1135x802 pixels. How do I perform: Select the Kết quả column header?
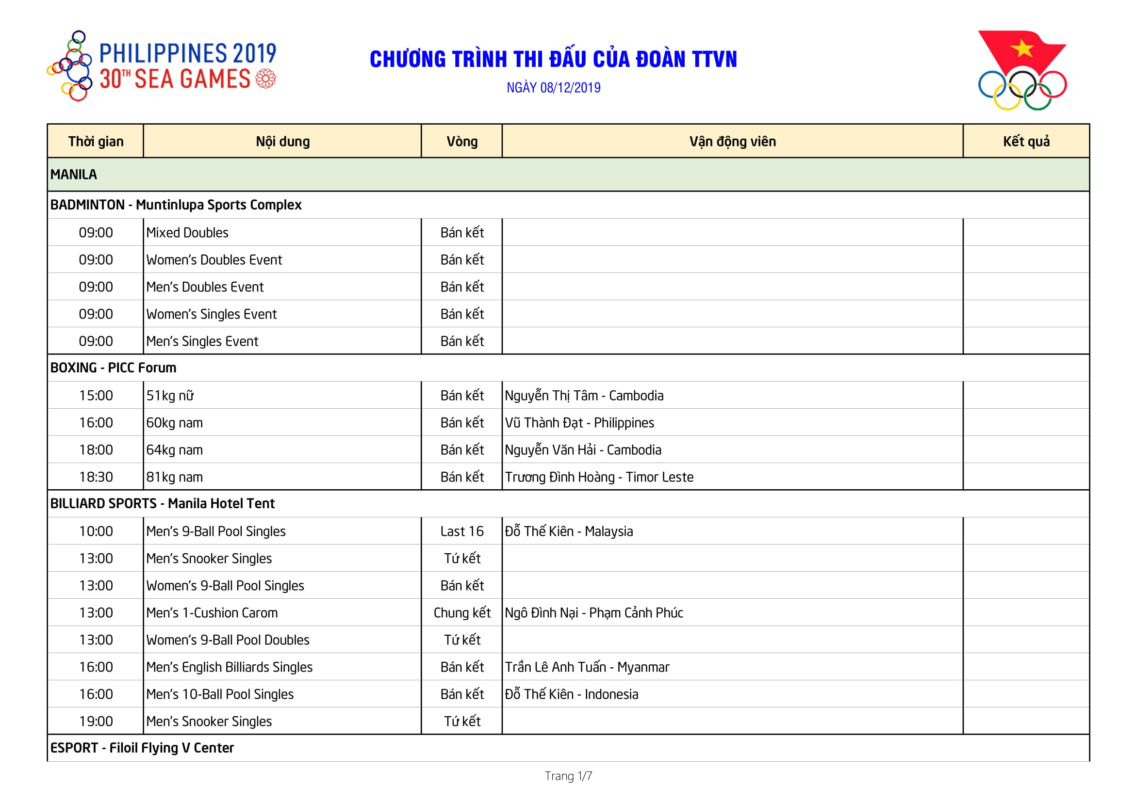(1026, 142)
